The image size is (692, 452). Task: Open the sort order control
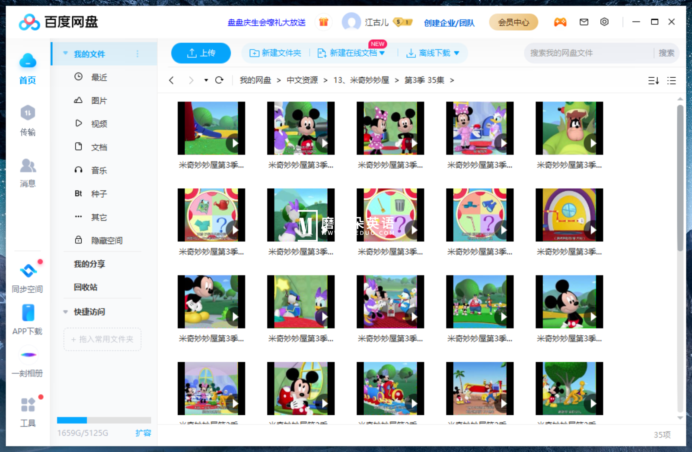(654, 80)
